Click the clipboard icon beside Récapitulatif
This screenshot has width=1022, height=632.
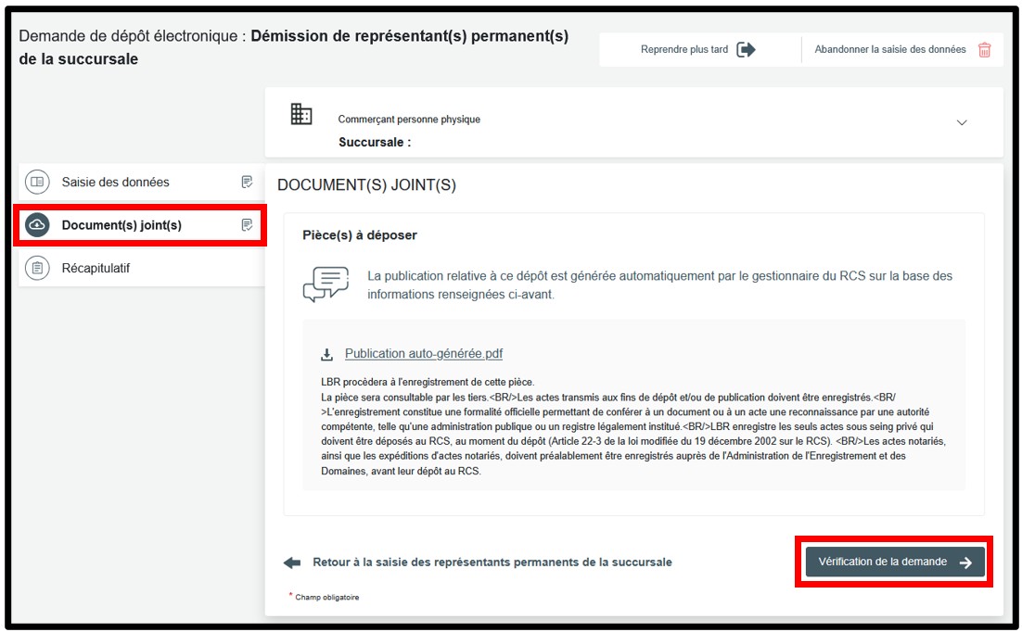coord(37,269)
